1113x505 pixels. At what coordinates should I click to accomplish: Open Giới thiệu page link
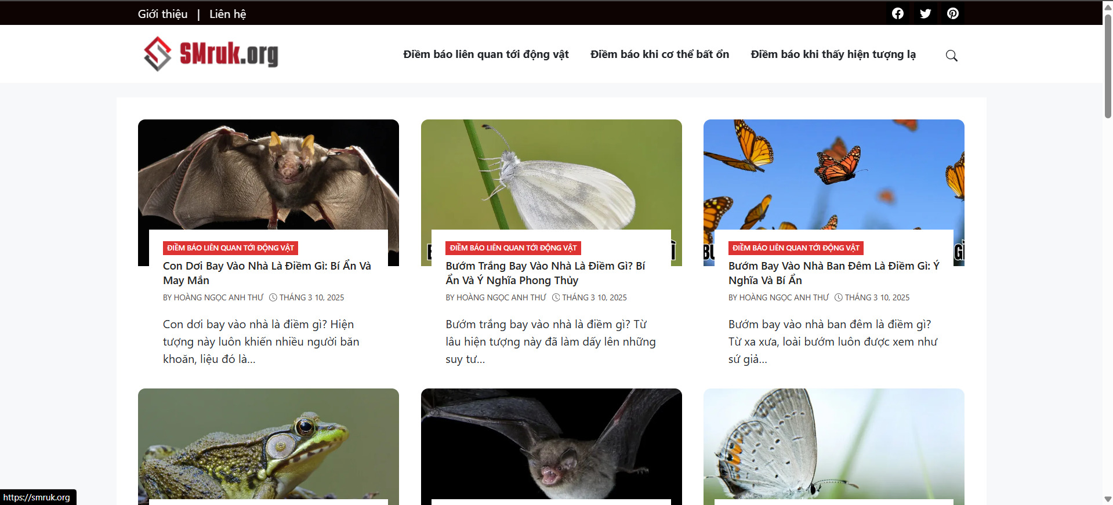162,14
